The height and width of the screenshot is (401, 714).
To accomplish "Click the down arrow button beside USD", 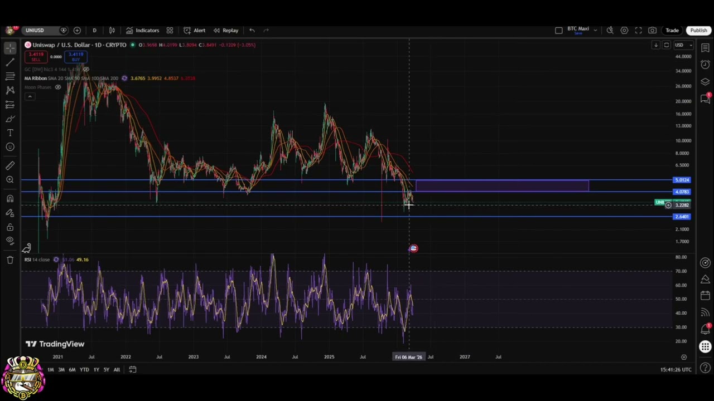I will point(656,45).
